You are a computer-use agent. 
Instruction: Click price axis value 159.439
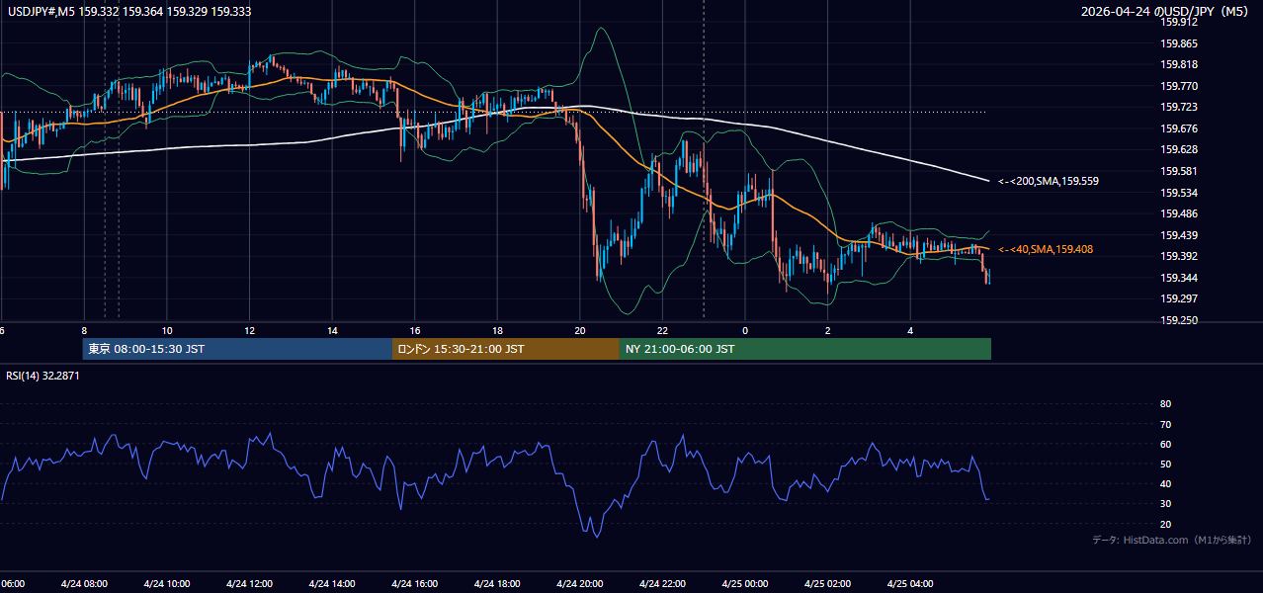click(1179, 235)
